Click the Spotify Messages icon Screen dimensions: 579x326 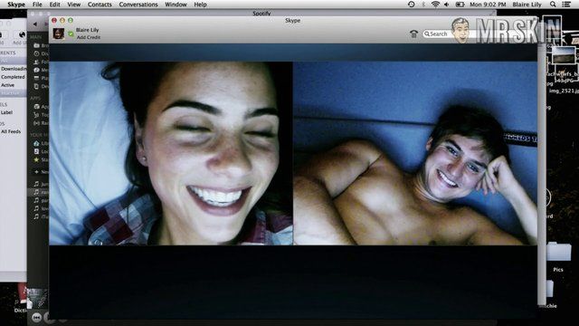click(x=36, y=70)
